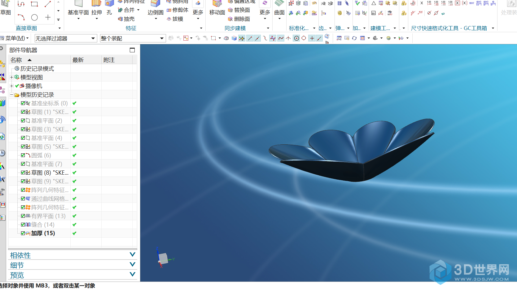Expand the 摄像机 tree node

click(12, 86)
